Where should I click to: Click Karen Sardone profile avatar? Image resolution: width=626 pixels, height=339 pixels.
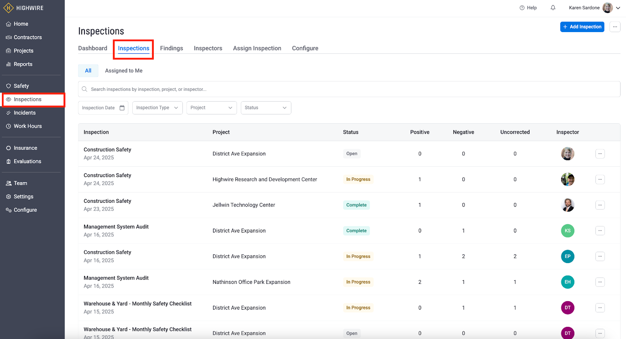608,8
